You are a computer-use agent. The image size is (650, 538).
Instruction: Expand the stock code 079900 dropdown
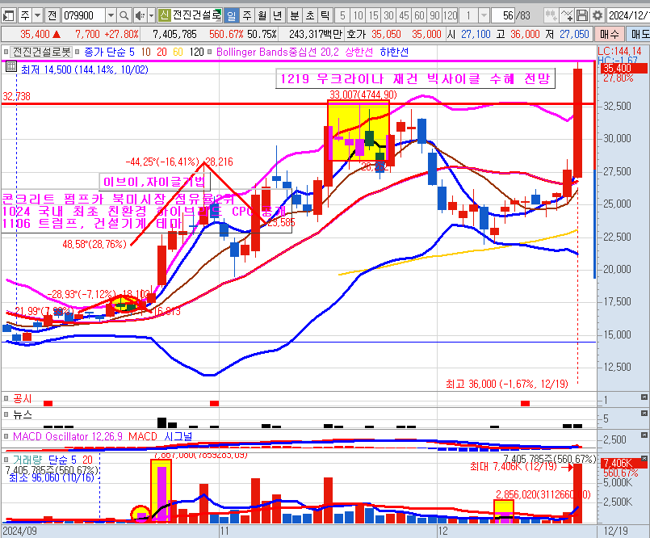(x=110, y=15)
